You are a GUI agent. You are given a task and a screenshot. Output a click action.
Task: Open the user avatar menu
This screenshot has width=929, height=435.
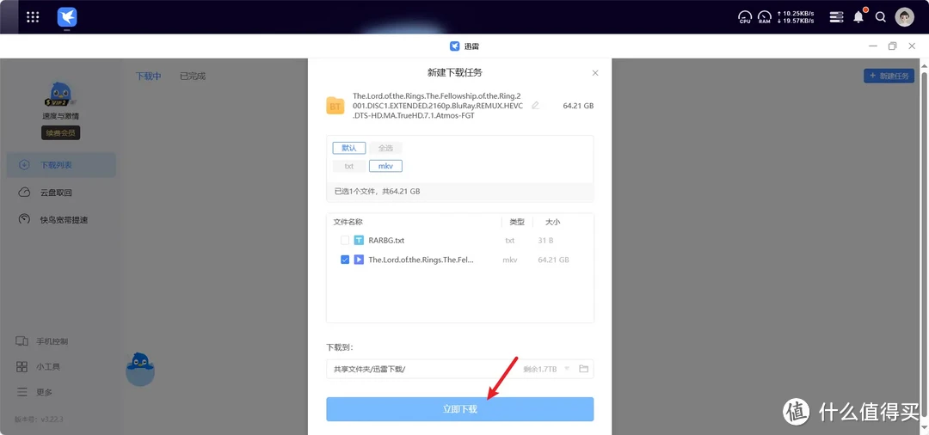tap(904, 17)
